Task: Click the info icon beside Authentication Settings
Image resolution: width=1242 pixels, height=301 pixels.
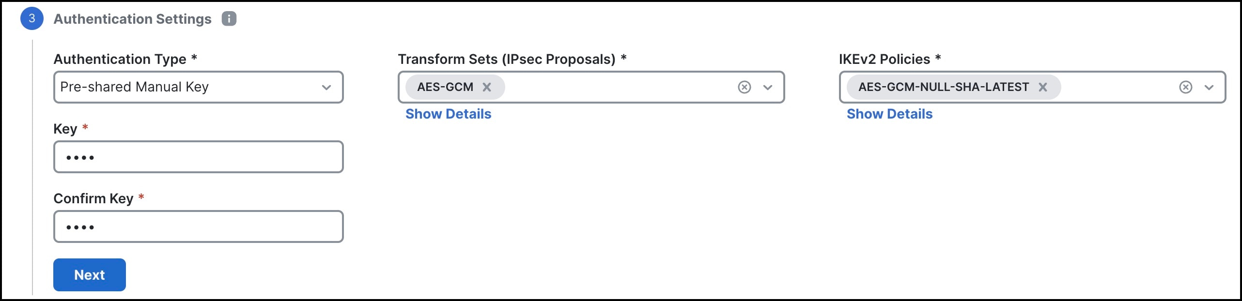Action: 228,18
